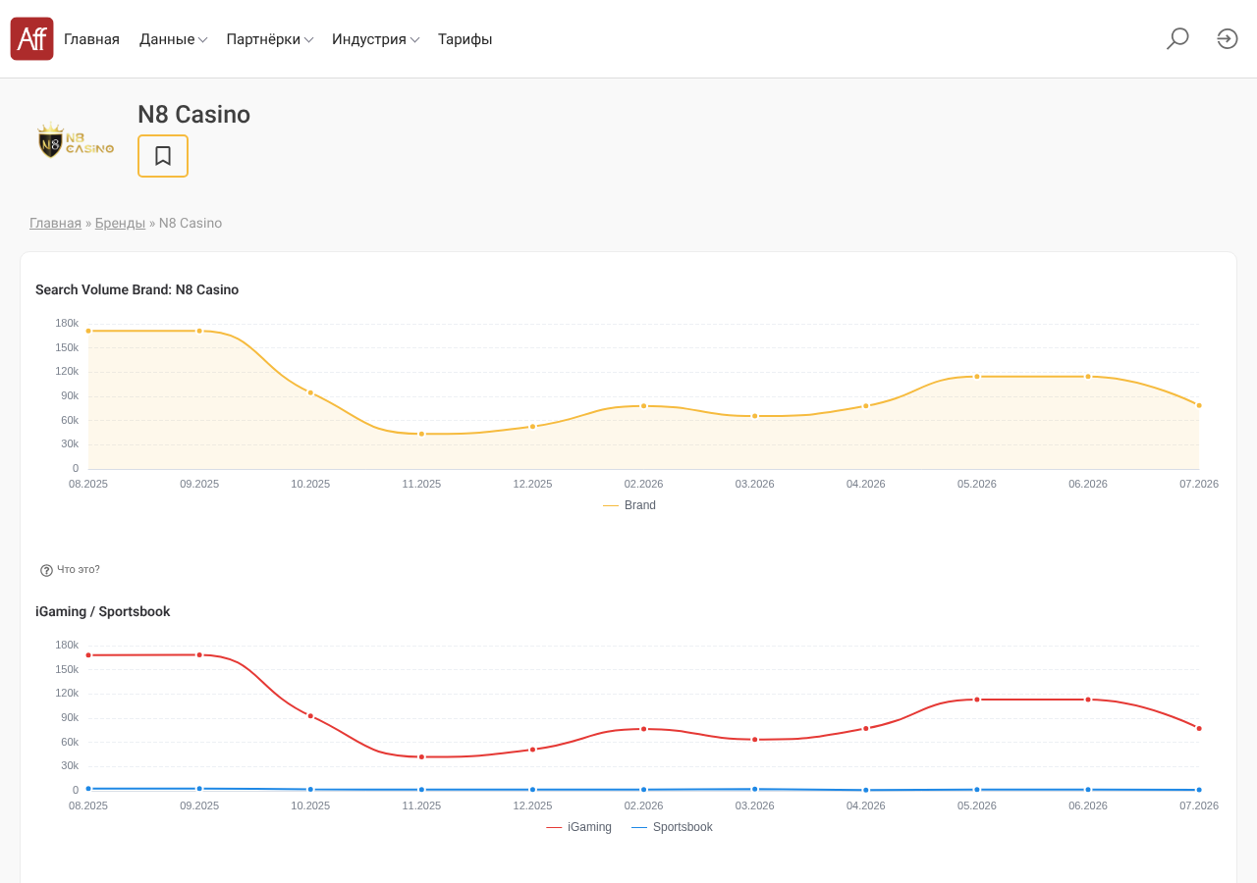Click red iGaming point at 04.2026
Screen dimensions: 1257x883
coord(865,728)
